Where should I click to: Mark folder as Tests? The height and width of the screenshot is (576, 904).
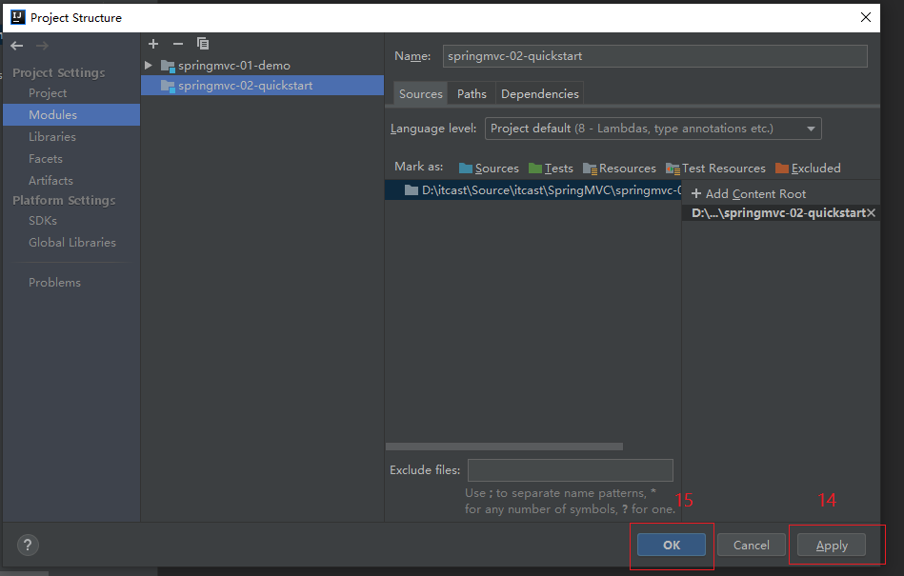pyautogui.click(x=551, y=169)
